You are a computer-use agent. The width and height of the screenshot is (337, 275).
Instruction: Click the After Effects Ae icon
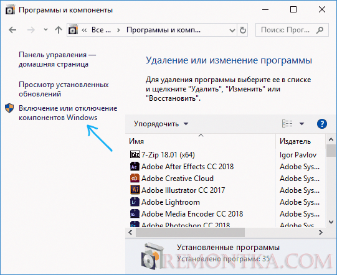[x=135, y=167]
